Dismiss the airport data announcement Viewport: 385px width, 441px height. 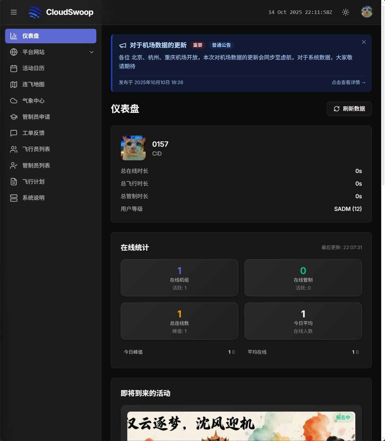tap(364, 42)
